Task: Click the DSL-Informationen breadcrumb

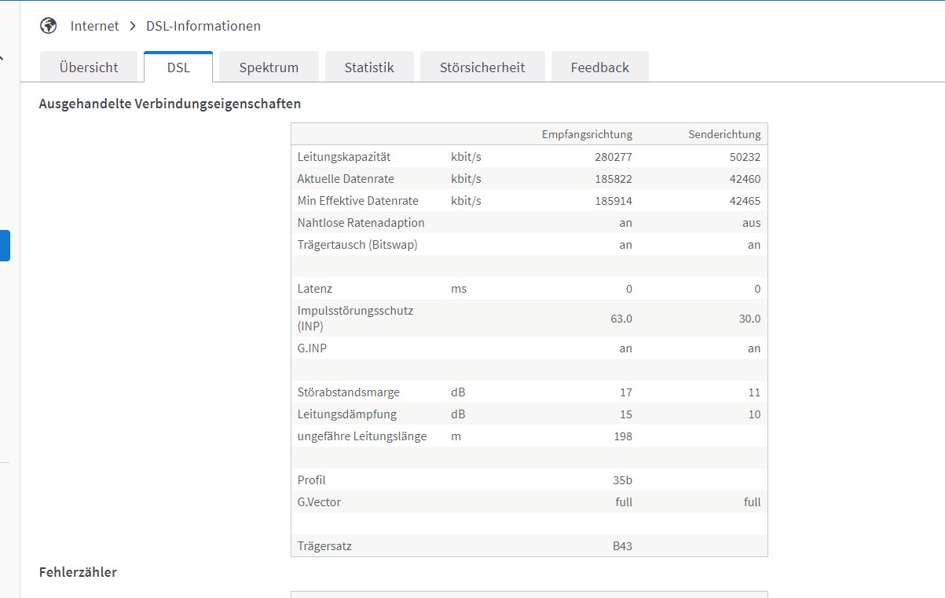Action: [203, 26]
